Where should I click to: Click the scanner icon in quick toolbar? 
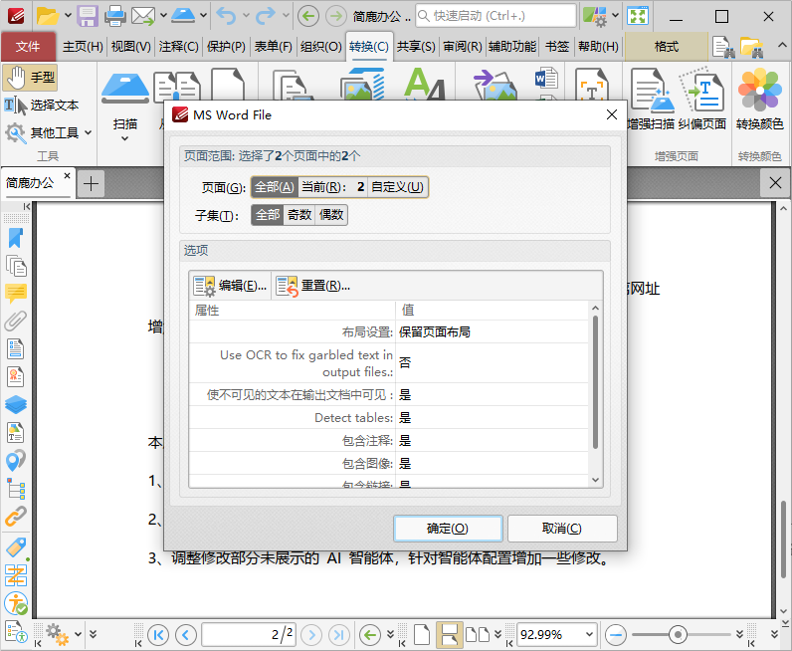(x=182, y=16)
